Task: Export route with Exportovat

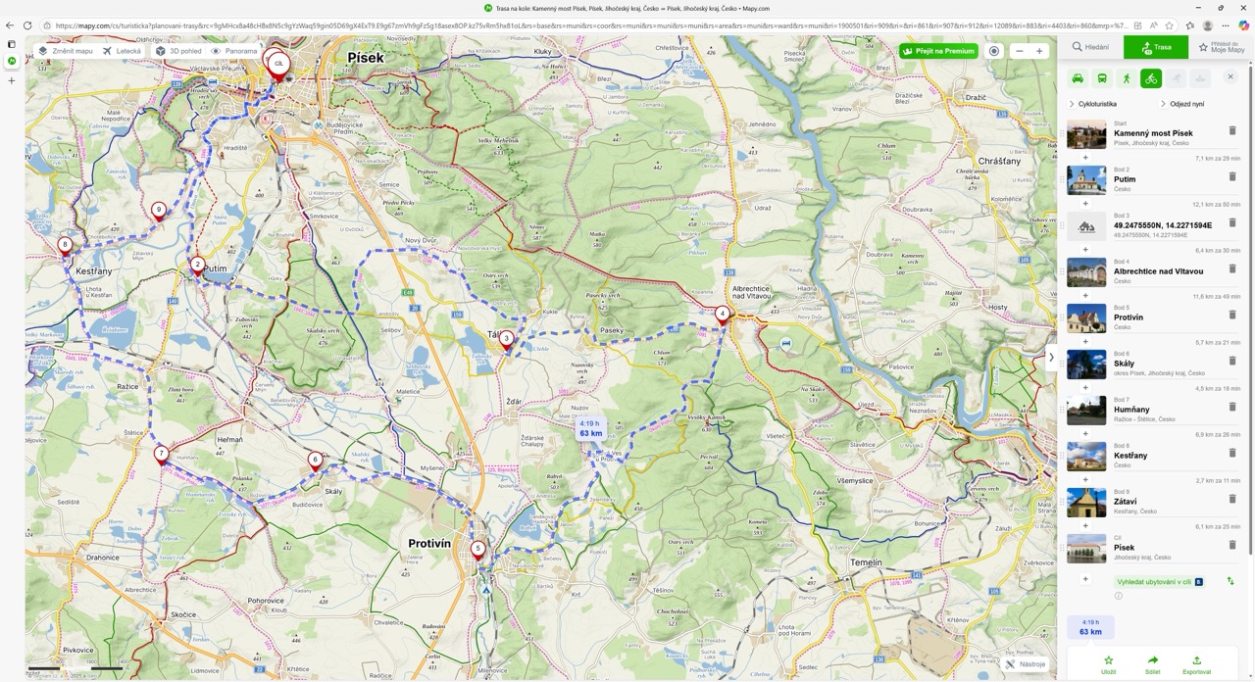Action: pos(1196,664)
